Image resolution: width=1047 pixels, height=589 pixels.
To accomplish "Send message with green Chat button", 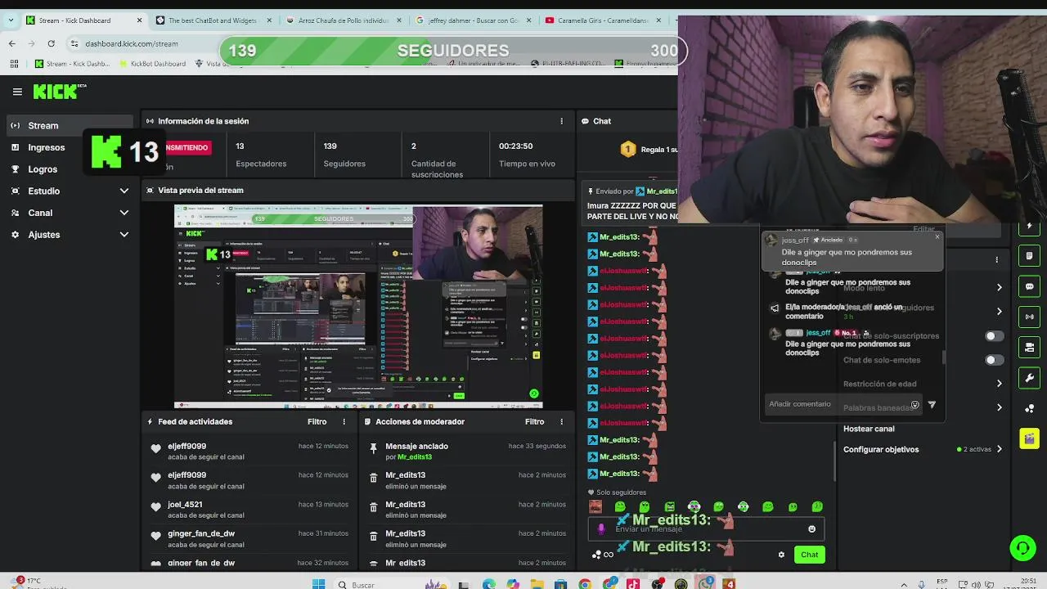I will click(x=809, y=555).
